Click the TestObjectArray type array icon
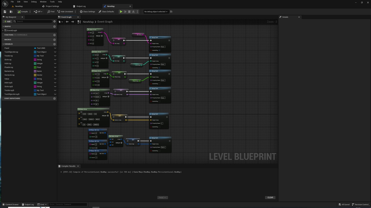Viewport: 371px width, 208px height. tap(35, 52)
